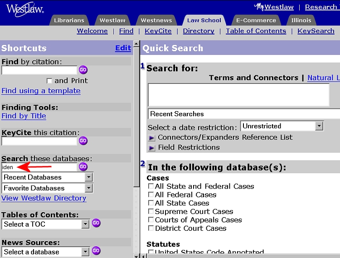Switch to the Westlaw tab
Image resolution: width=340 pixels, height=258 pixels.
pyautogui.click(x=112, y=20)
